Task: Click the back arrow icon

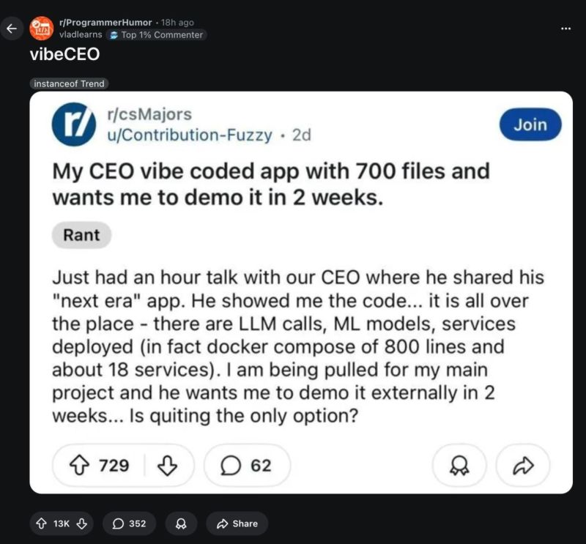Action: [11, 29]
